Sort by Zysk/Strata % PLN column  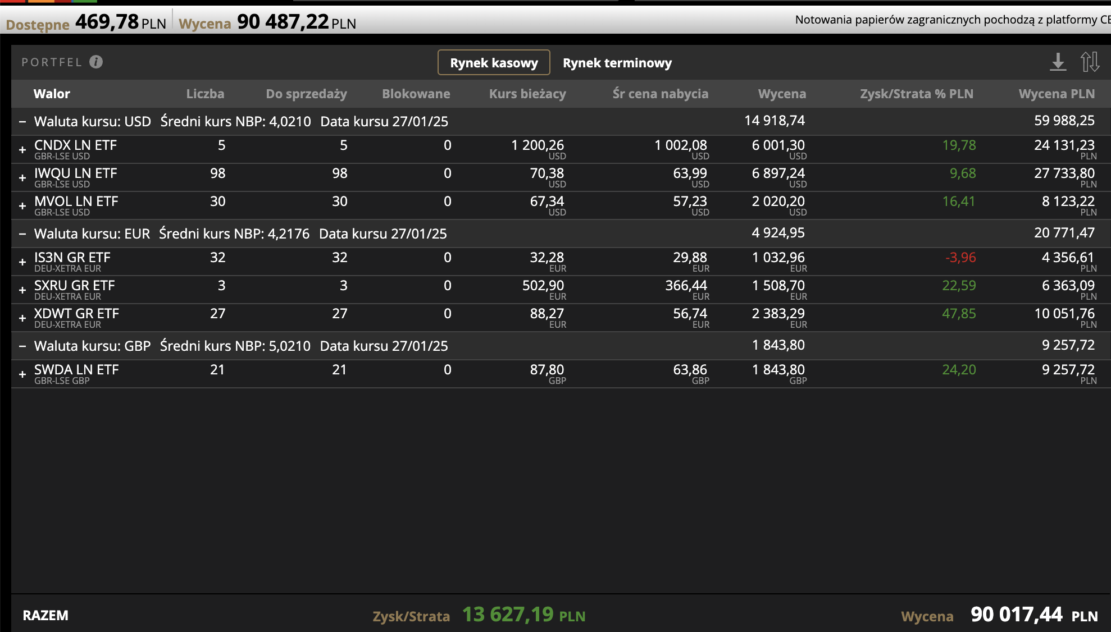pos(916,94)
